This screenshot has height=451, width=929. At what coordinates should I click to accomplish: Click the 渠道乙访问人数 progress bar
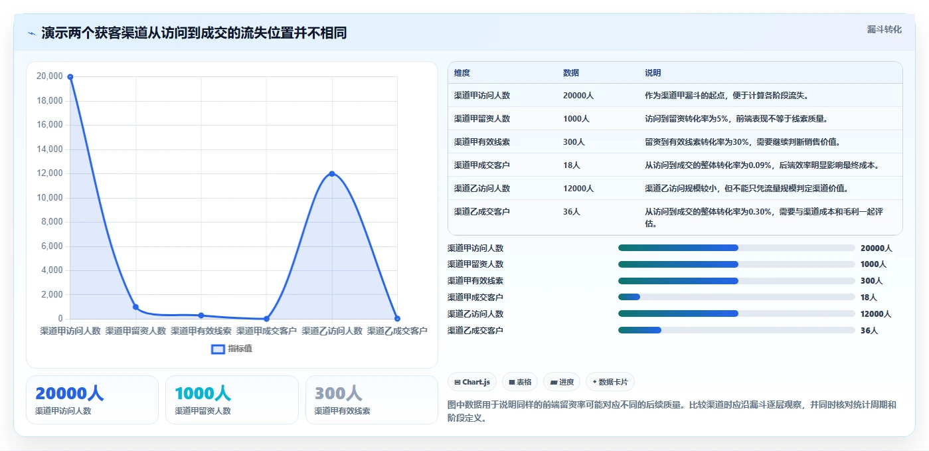(x=736, y=314)
